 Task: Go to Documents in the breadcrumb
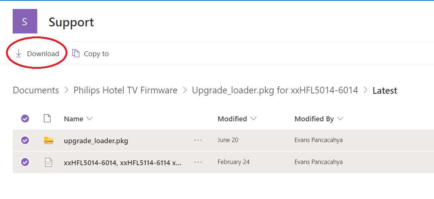(36, 90)
